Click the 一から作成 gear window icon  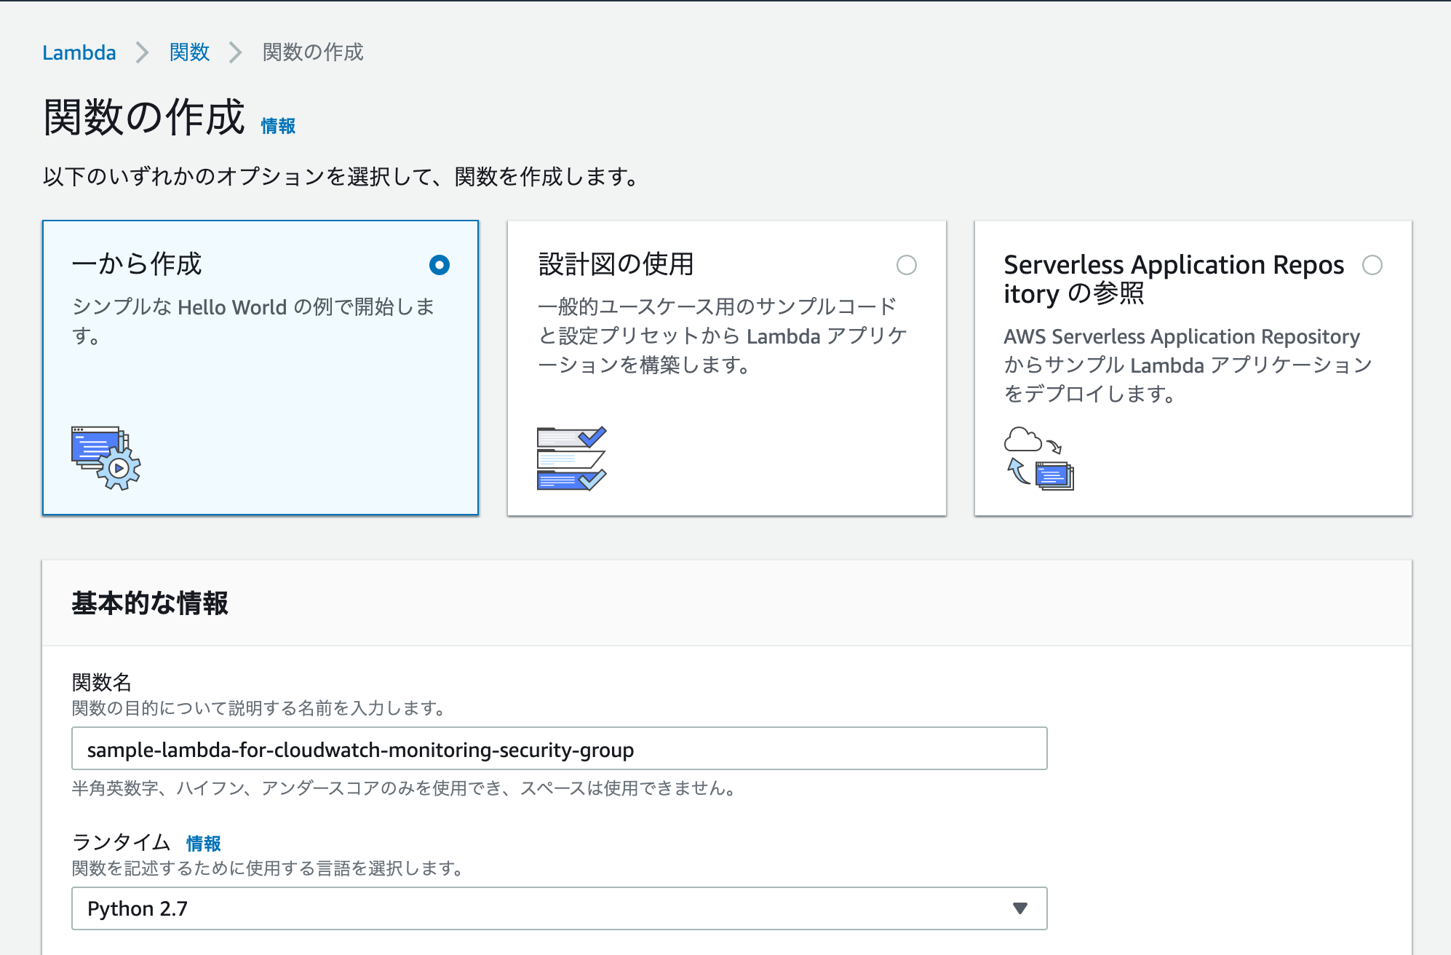pos(106,458)
